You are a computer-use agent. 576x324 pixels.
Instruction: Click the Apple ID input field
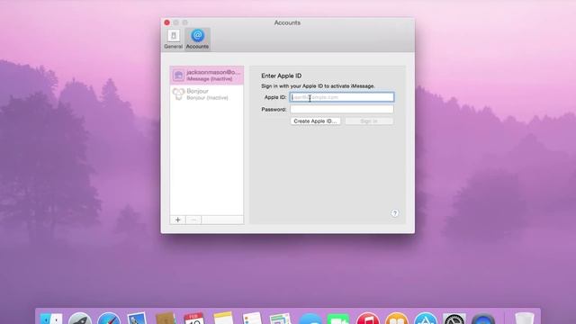point(342,97)
